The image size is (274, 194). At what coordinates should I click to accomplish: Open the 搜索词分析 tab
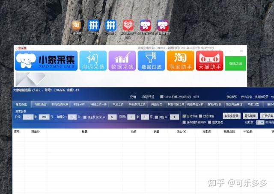click(214, 104)
